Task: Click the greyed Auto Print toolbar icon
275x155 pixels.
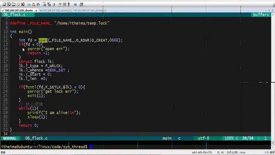Action: pyautogui.click(x=54, y=4)
